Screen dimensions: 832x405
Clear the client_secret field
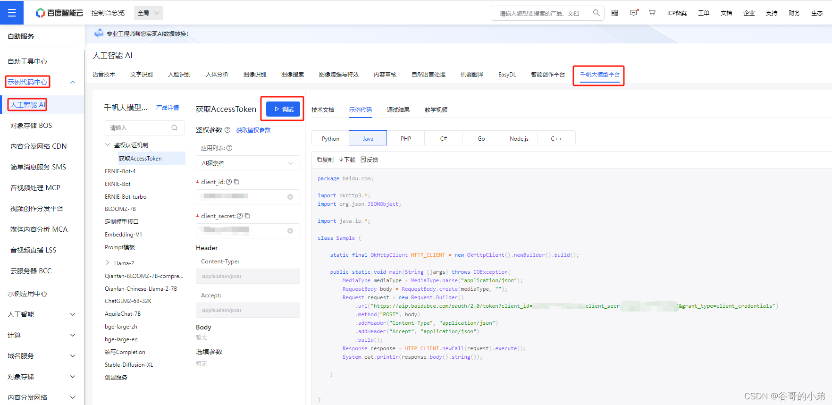click(x=290, y=231)
